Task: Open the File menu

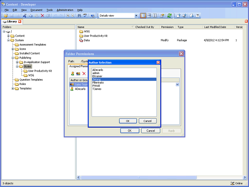Action: coord(7,10)
